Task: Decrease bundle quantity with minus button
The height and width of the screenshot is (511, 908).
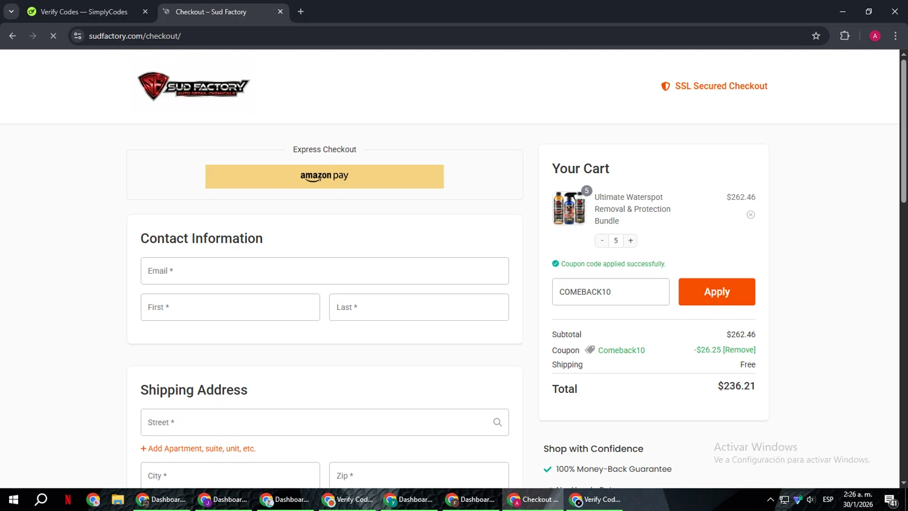Action: click(602, 241)
